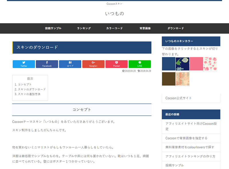This screenshot has height=169, width=229.
Task: Send the article with the LINE icon
Action: coord(140,64)
